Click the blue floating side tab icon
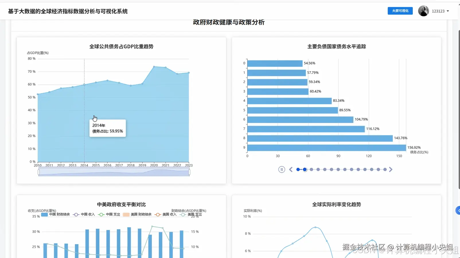Image resolution: width=460 pixels, height=258 pixels. point(458,210)
